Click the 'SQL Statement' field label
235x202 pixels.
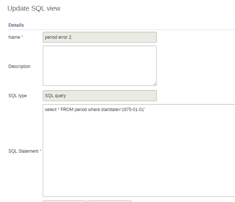pyautogui.click(x=23, y=151)
